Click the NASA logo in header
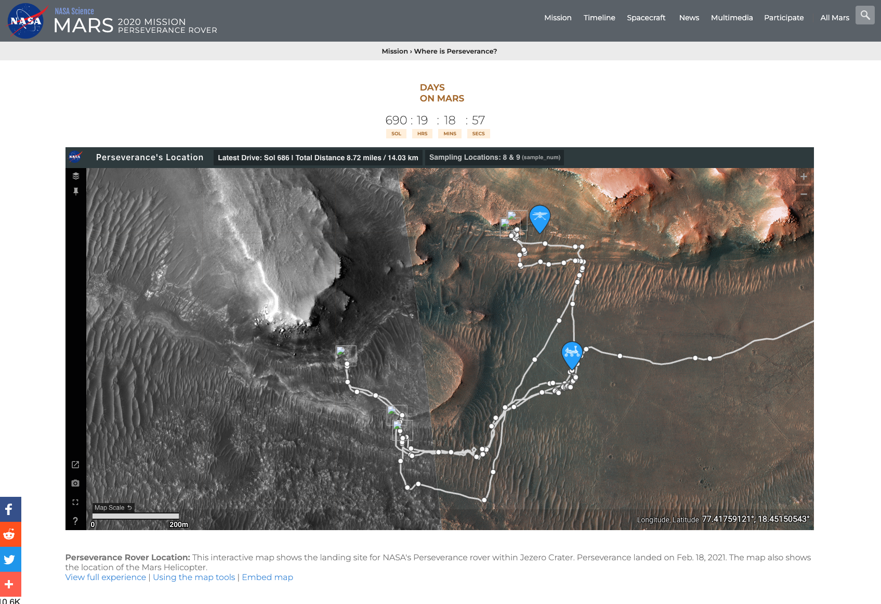The height and width of the screenshot is (604, 881). pos(25,21)
